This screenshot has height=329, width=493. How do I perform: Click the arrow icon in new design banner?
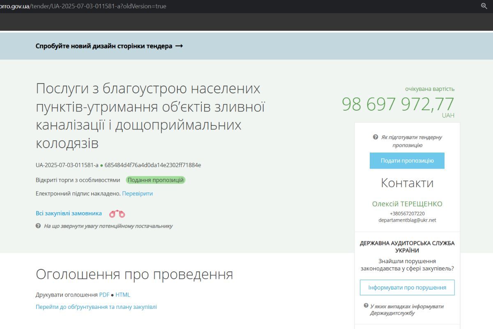pos(179,46)
